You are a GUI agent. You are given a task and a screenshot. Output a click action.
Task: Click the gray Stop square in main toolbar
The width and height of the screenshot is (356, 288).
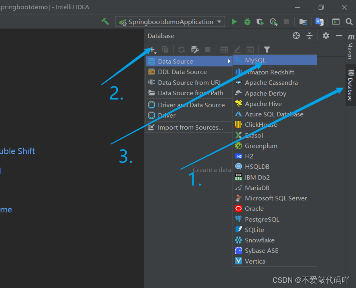point(286,22)
